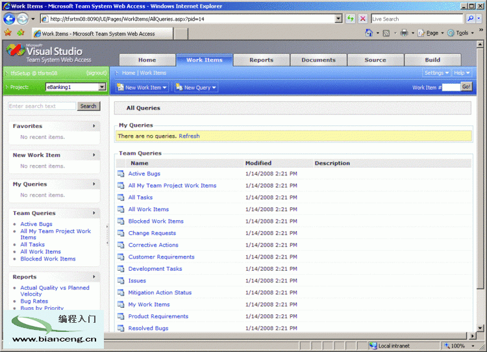Image resolution: width=487 pixels, height=352 pixels.
Task: Click the Home breadcrumb link
Action: 129,73
